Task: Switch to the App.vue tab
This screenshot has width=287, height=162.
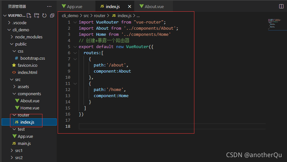Action: [76, 6]
